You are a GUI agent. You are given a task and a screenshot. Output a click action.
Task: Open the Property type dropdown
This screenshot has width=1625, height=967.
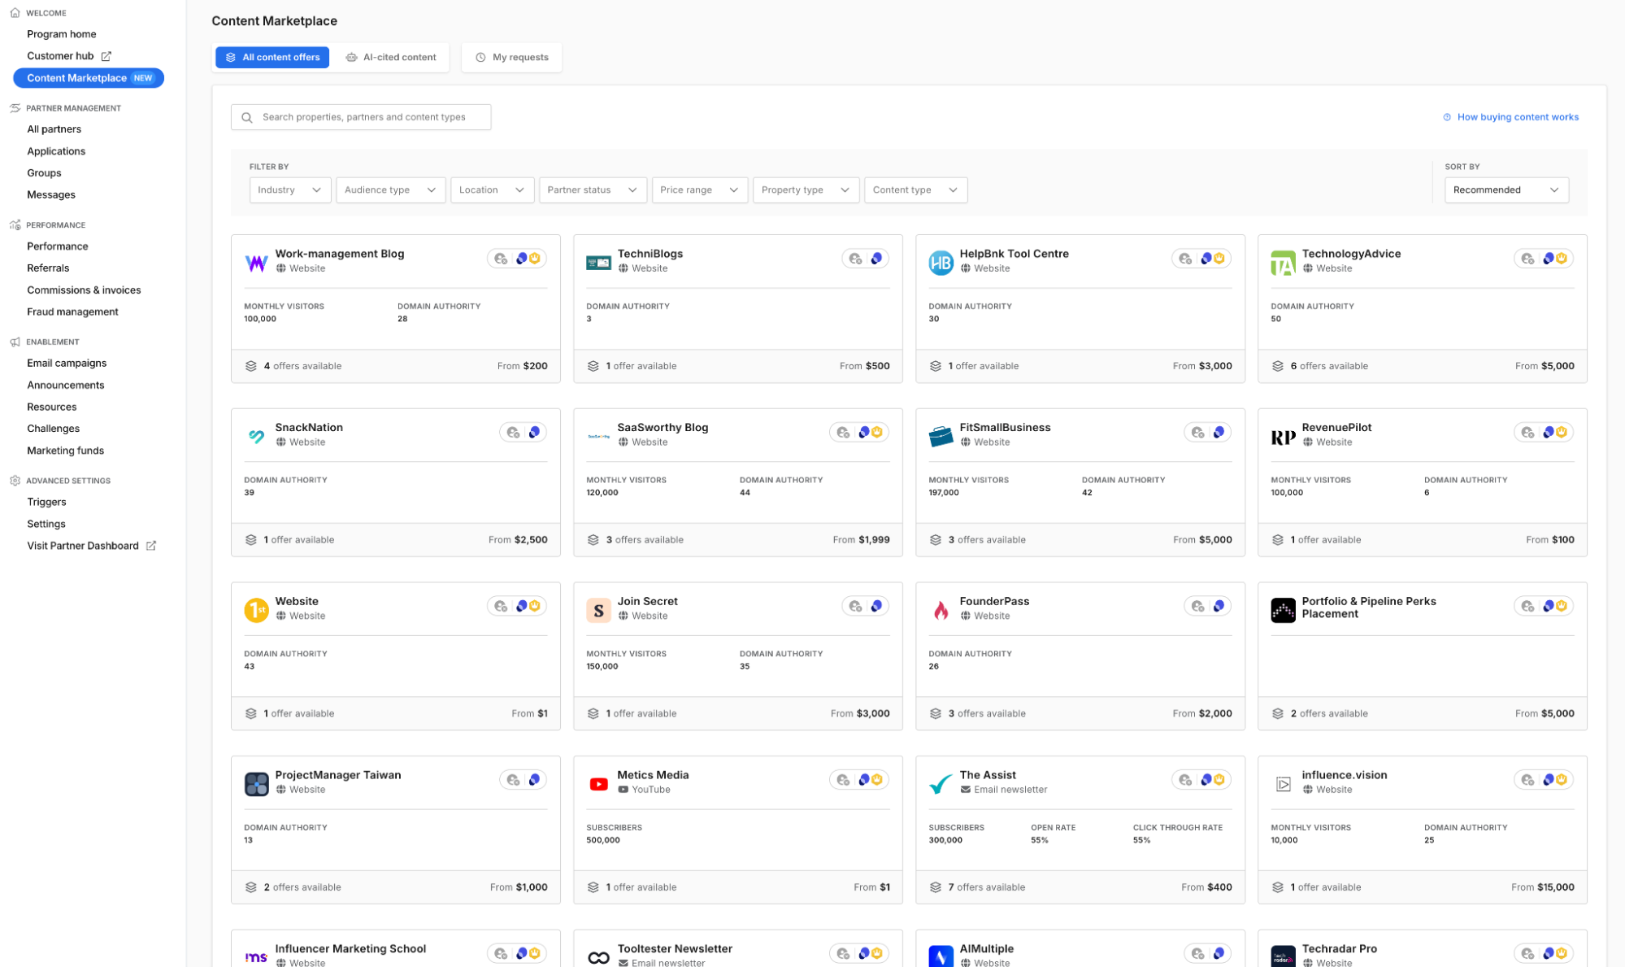tap(806, 189)
